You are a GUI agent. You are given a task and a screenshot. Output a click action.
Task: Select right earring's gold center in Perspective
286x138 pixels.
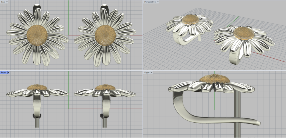pos(244,33)
